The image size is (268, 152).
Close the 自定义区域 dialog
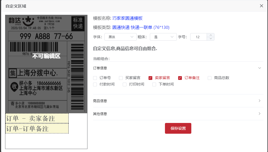(x=261, y=6)
